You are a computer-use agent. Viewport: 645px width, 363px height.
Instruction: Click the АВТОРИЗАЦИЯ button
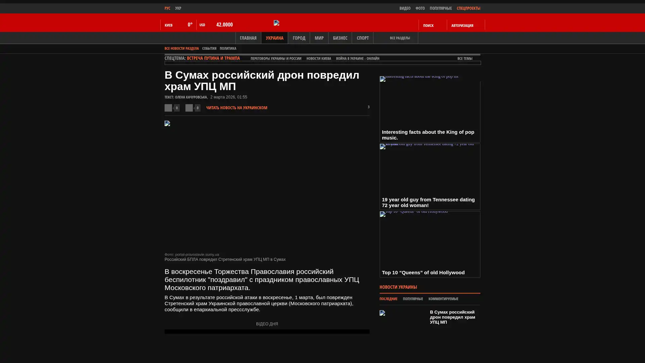[x=462, y=26]
